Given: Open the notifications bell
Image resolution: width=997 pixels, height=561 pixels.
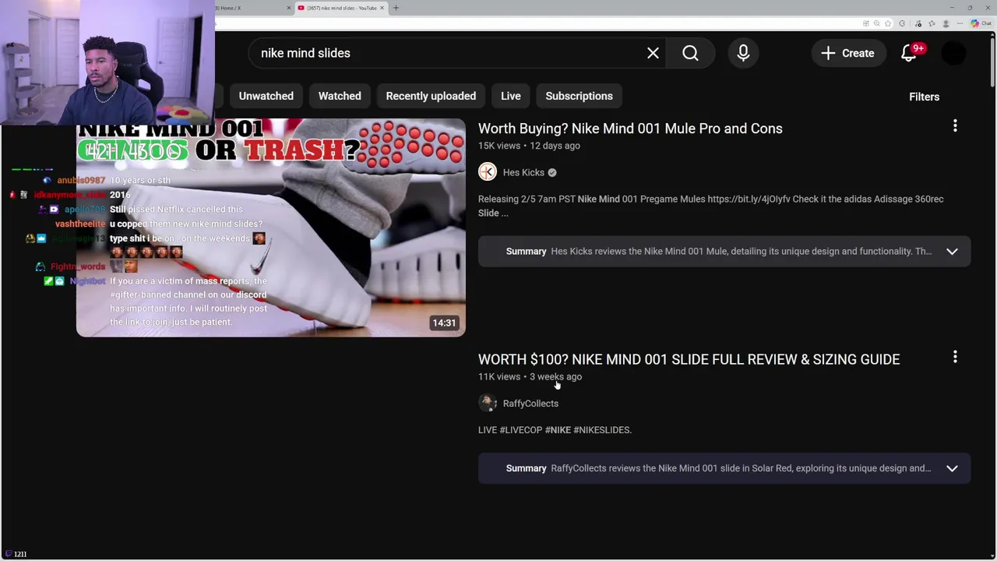Looking at the screenshot, I should 908,53.
